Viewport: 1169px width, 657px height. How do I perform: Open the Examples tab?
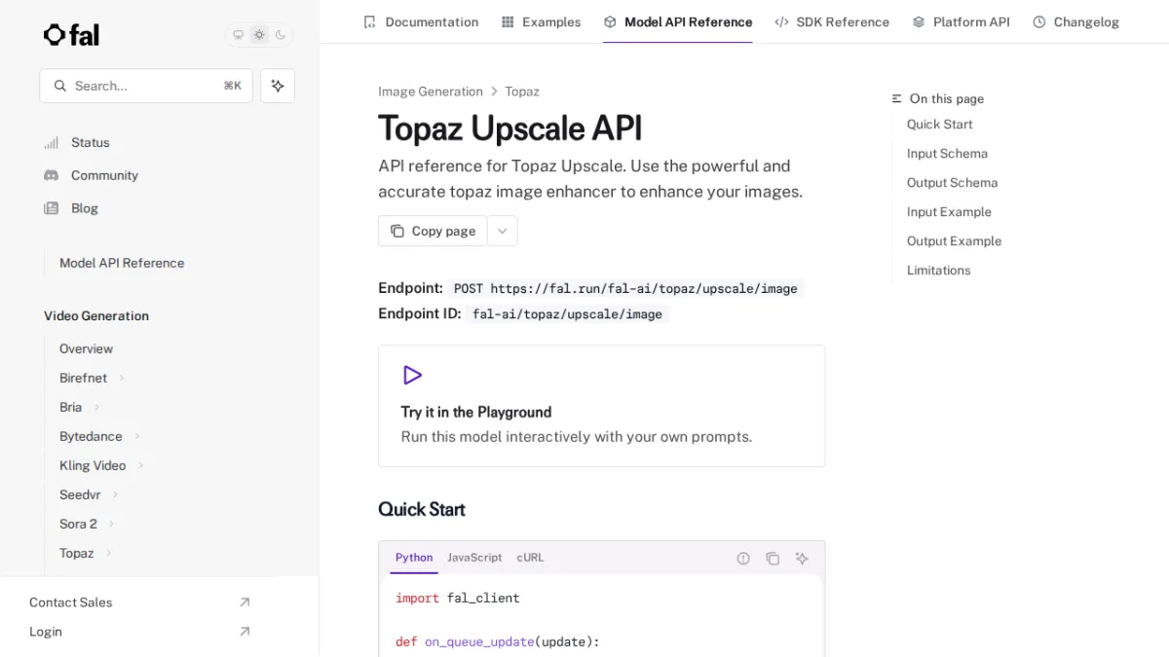(541, 21)
